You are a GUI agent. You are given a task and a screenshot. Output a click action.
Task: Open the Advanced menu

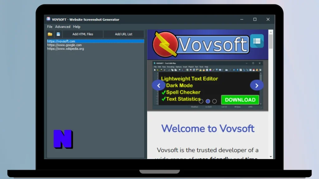click(x=63, y=27)
